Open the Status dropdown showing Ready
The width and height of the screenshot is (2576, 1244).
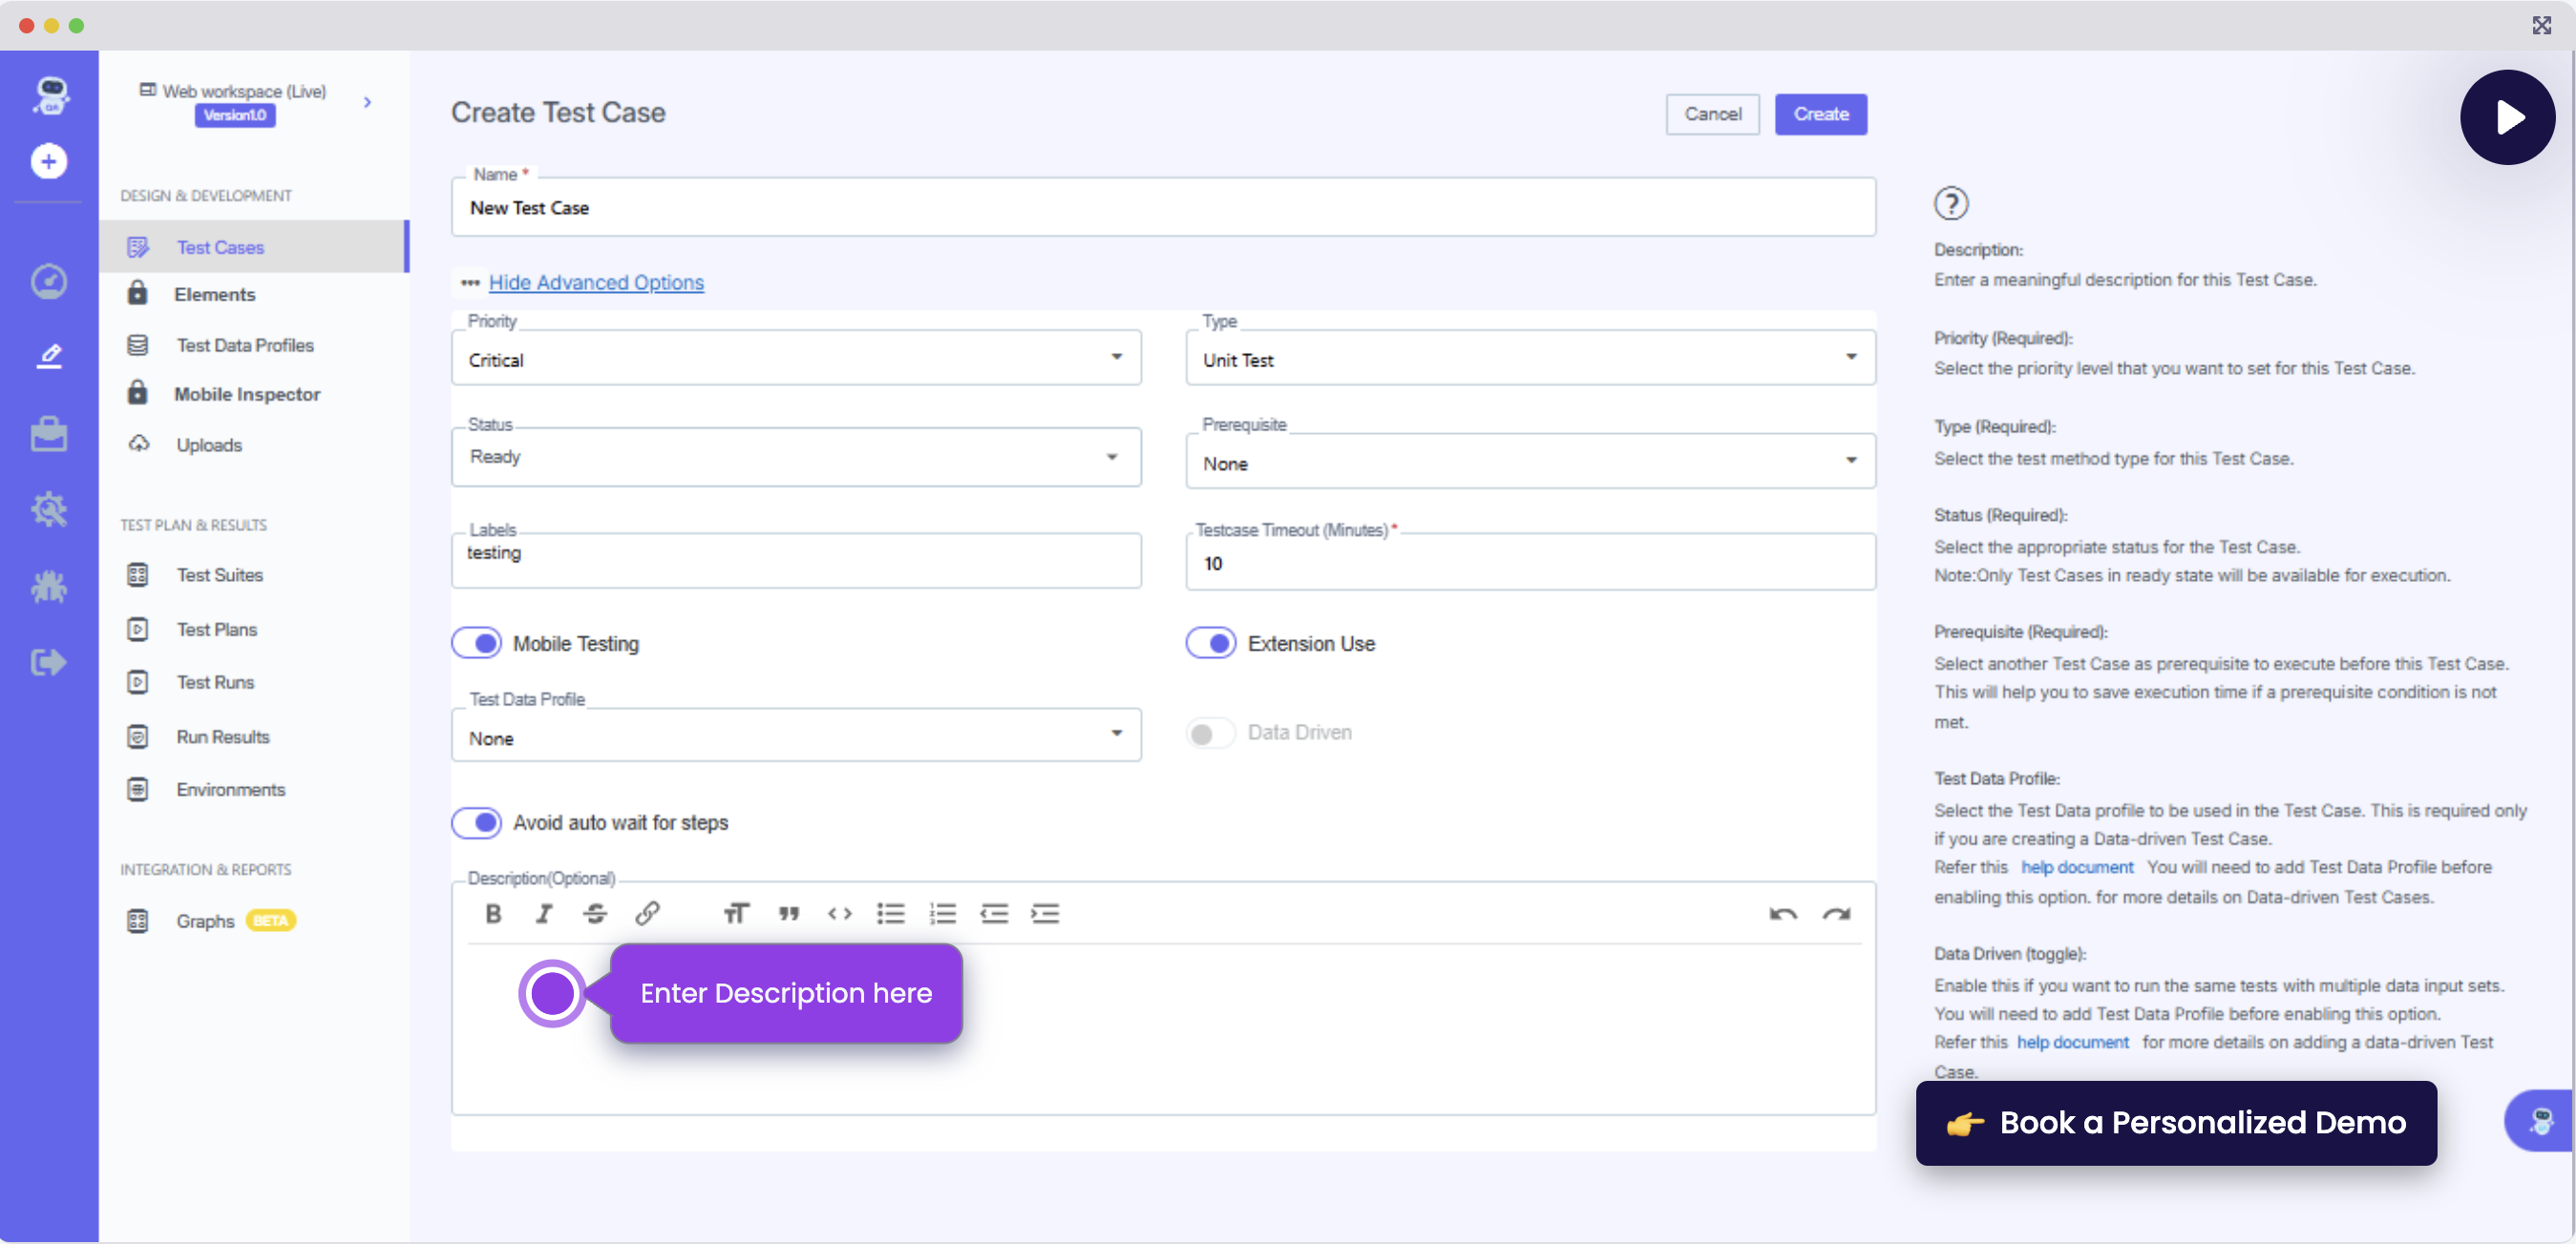pyautogui.click(x=796, y=457)
